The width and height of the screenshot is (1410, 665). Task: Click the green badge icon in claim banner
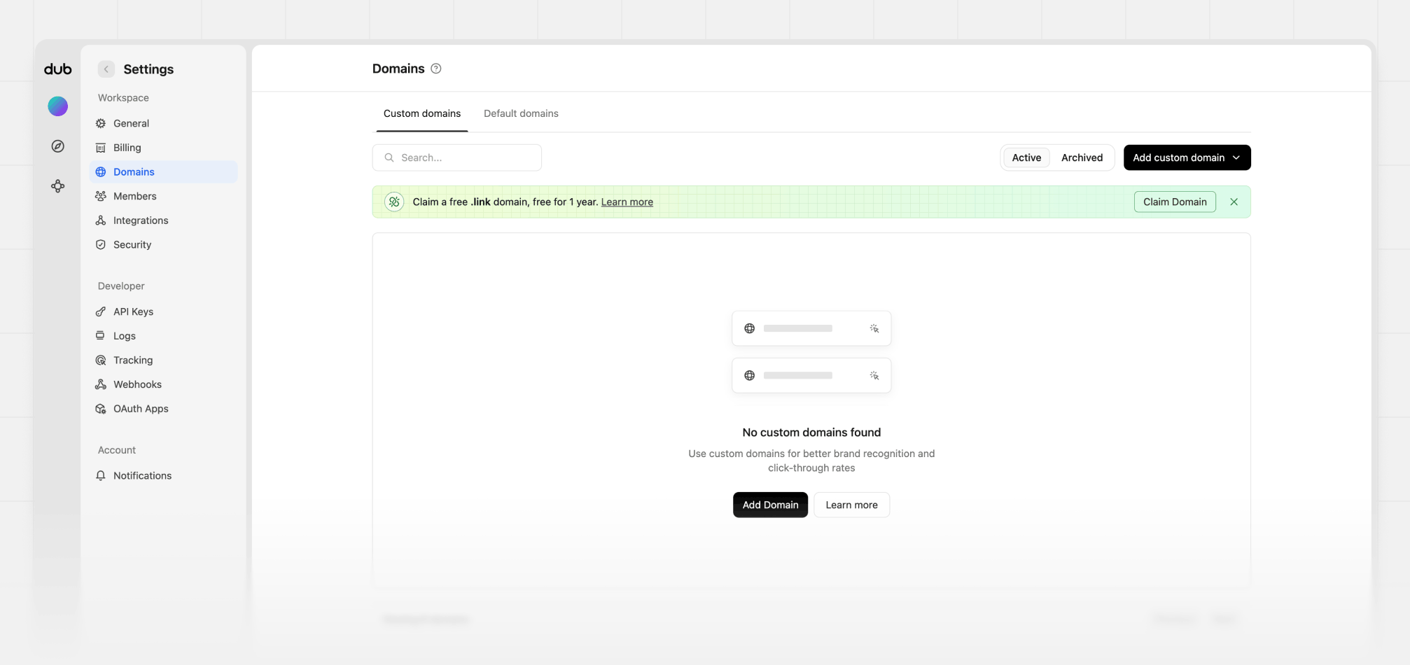pyautogui.click(x=394, y=202)
